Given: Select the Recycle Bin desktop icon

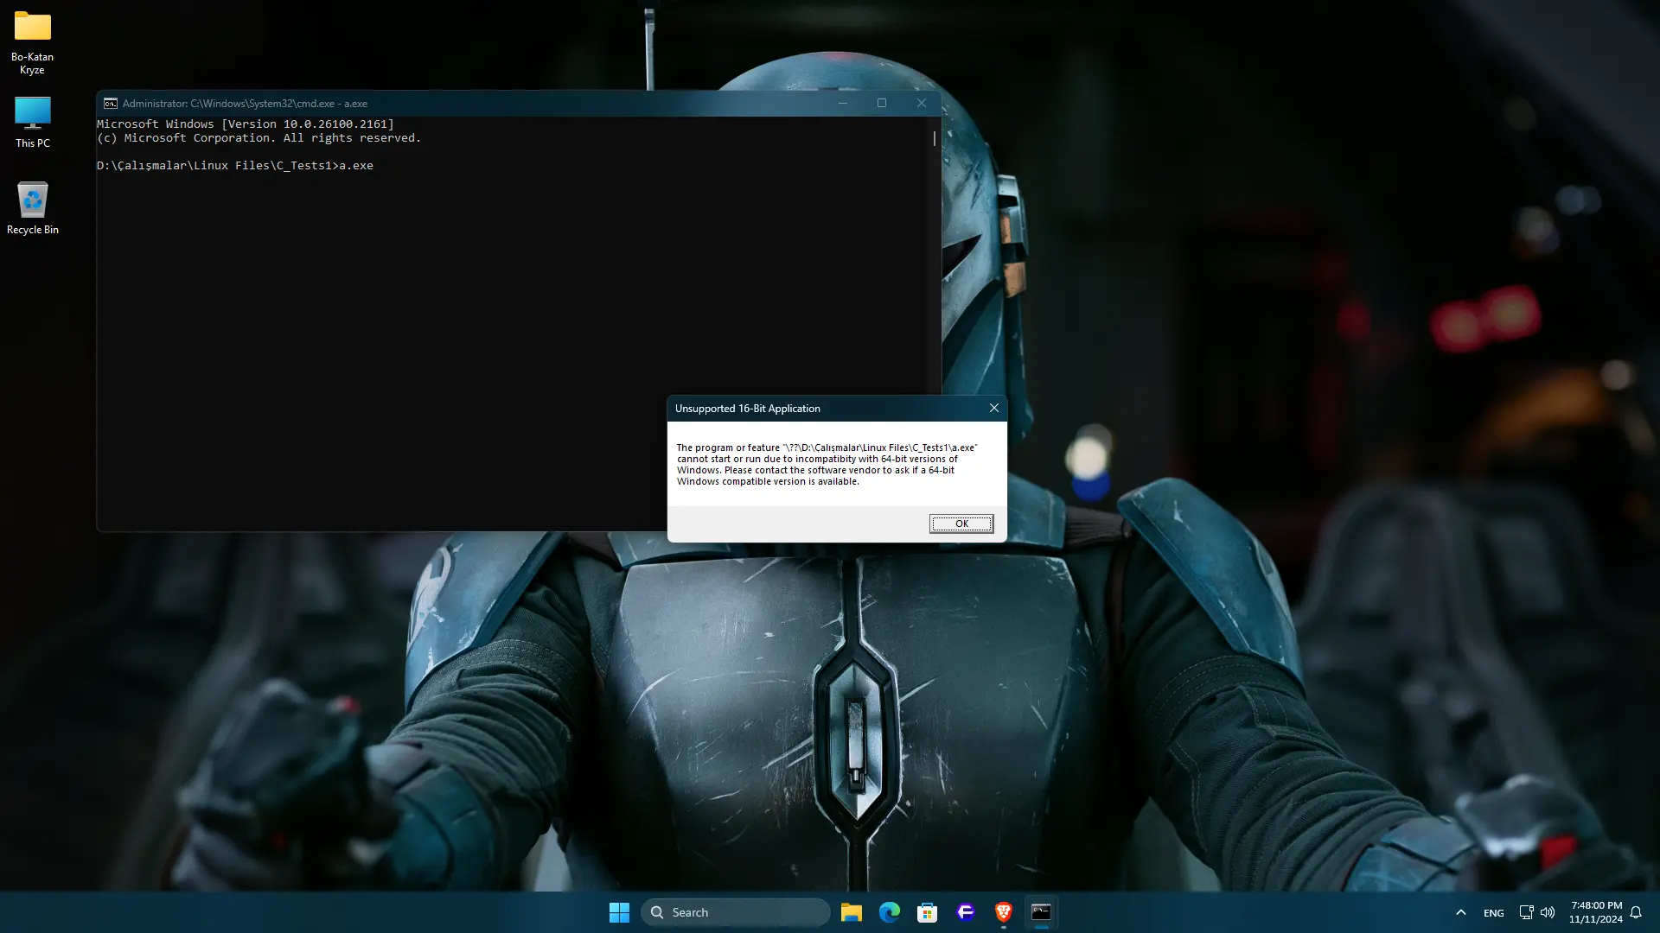Looking at the screenshot, I should (x=32, y=208).
